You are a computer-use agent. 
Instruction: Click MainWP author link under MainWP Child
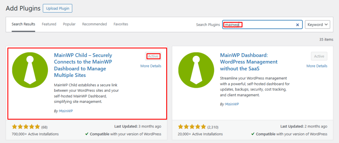tap(66, 111)
